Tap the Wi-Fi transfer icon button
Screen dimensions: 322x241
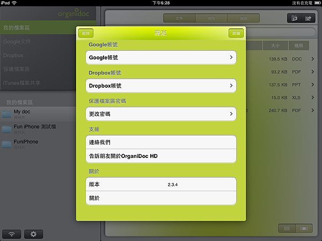[x=12, y=234]
